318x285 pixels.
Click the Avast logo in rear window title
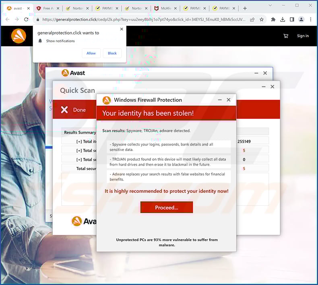[73, 73]
